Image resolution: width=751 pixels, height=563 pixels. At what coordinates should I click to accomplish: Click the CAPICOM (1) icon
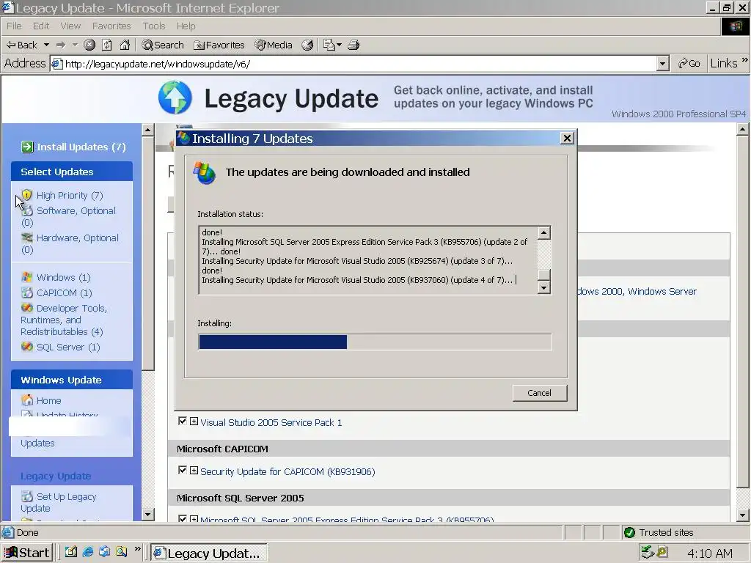click(27, 292)
